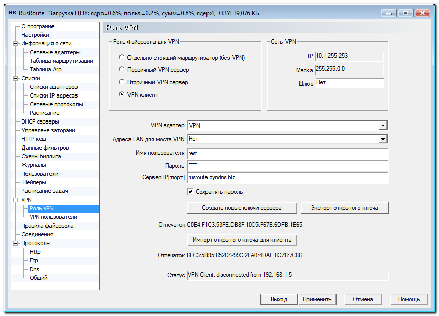The width and height of the screenshot is (439, 316).
Task: Open Управлене заторами tree item
Action: tap(48, 130)
